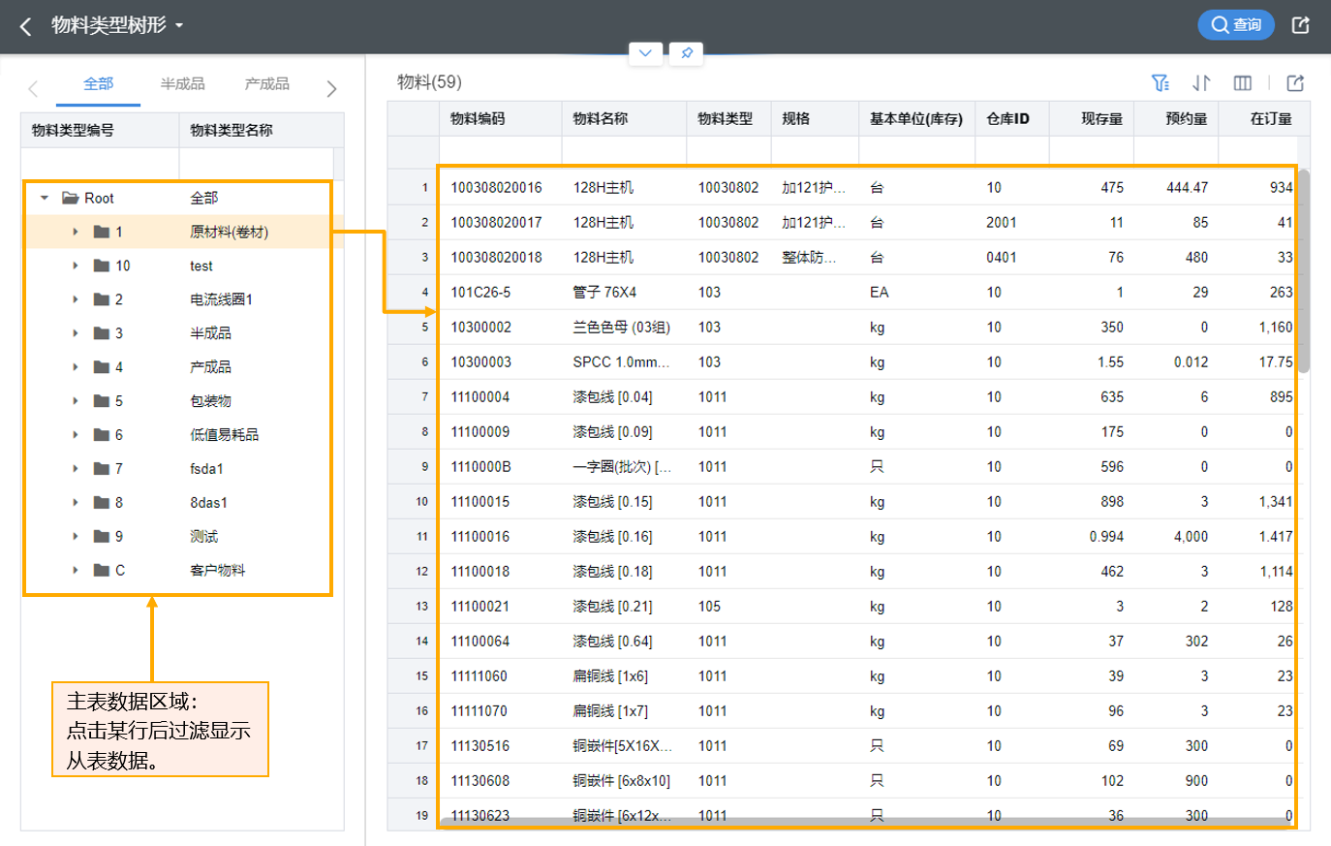Click the 查询 button
This screenshot has width=1331, height=846.
[1235, 25]
